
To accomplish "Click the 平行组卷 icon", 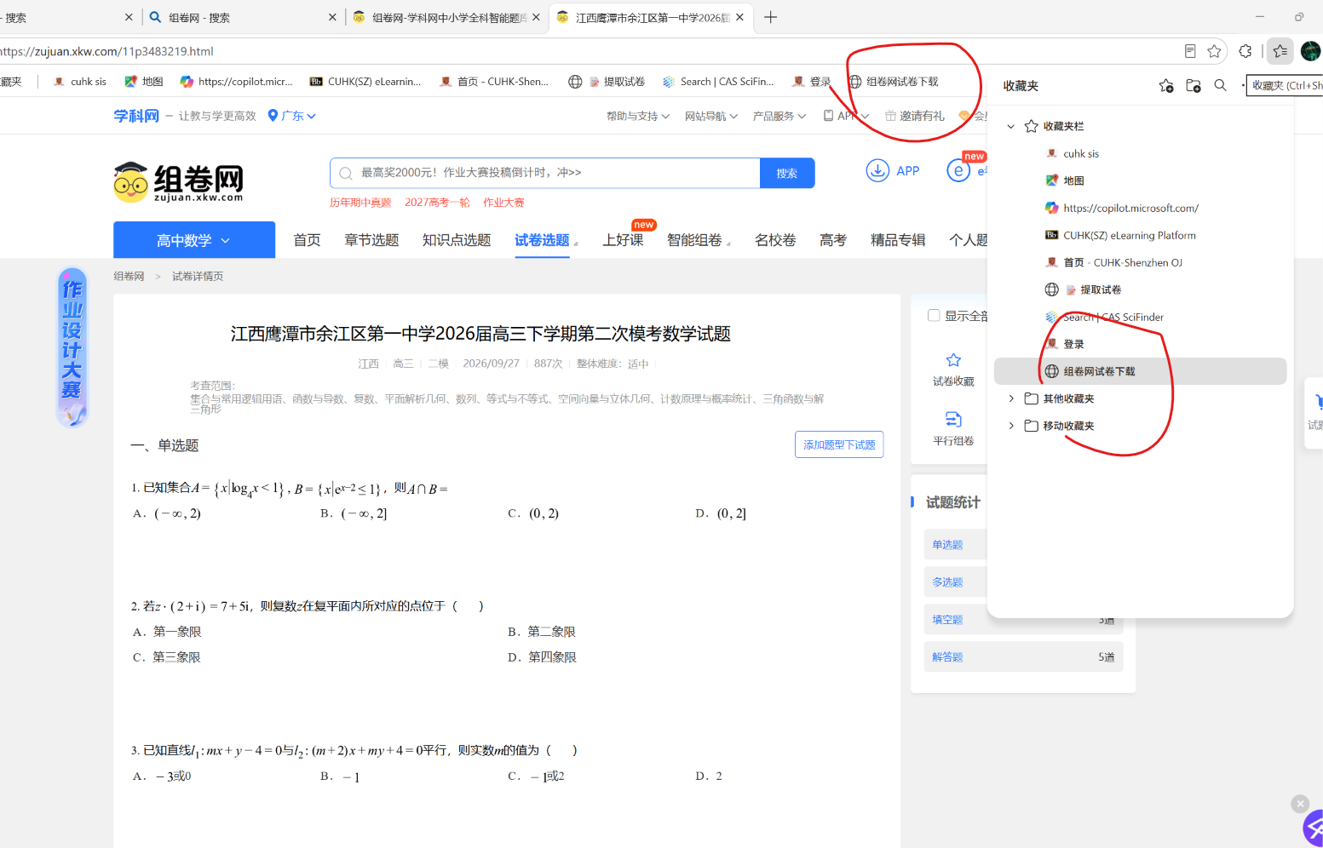I will pos(953,419).
